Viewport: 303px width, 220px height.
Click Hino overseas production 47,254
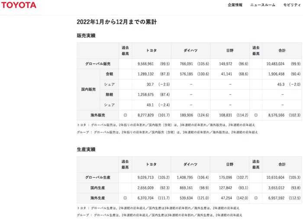click(x=226, y=198)
